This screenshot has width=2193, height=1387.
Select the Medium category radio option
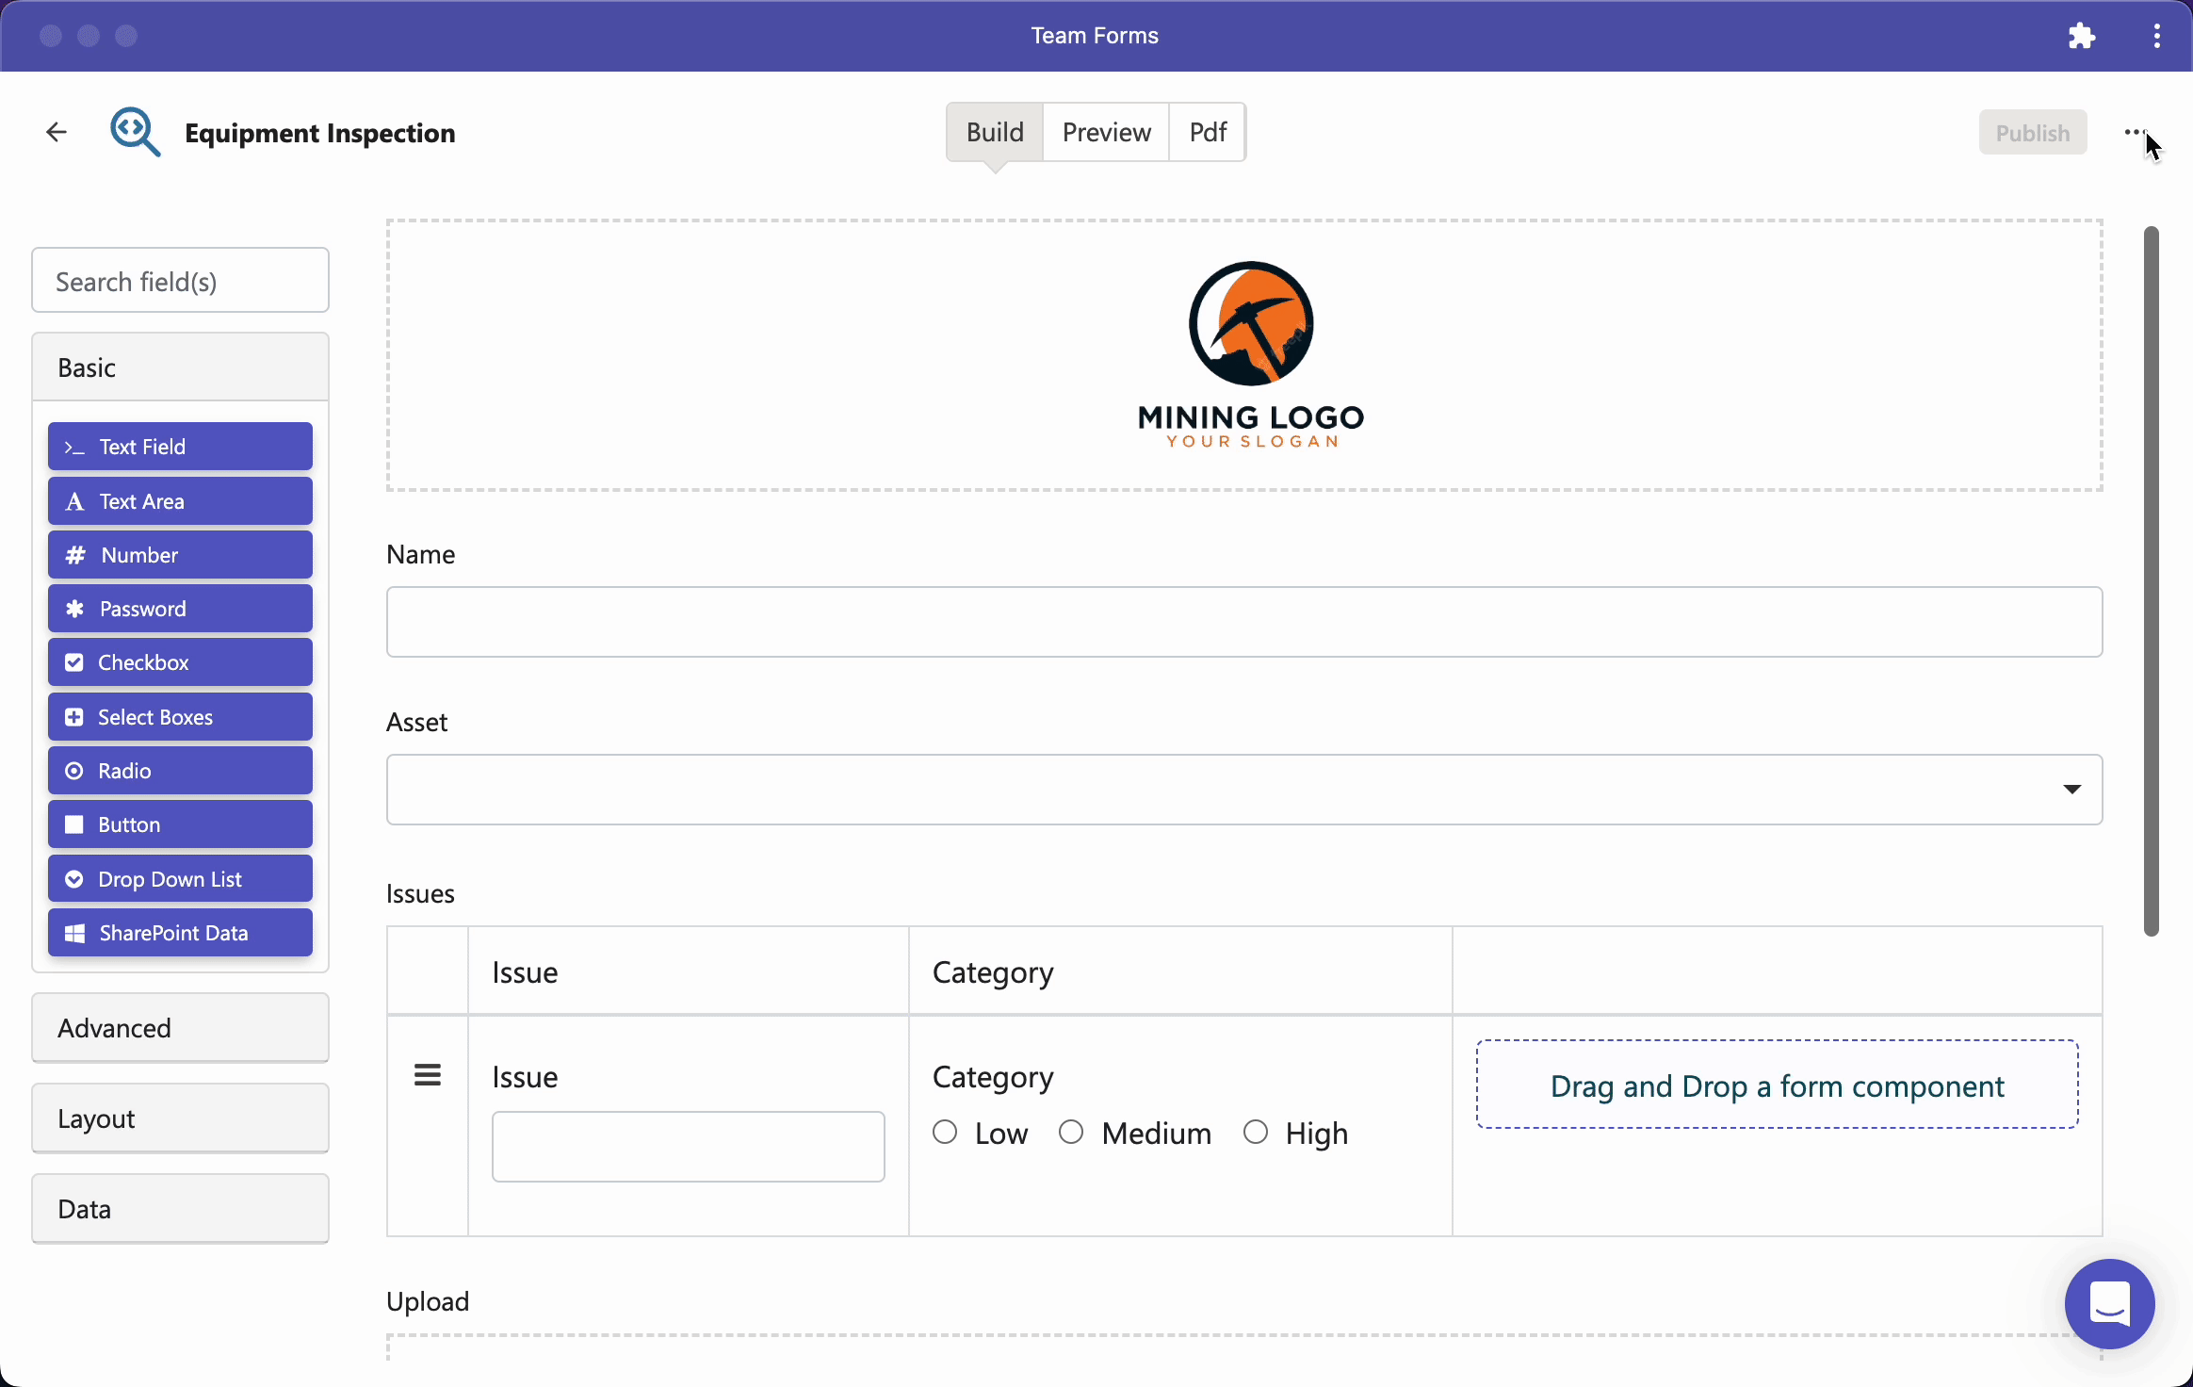(x=1071, y=1132)
